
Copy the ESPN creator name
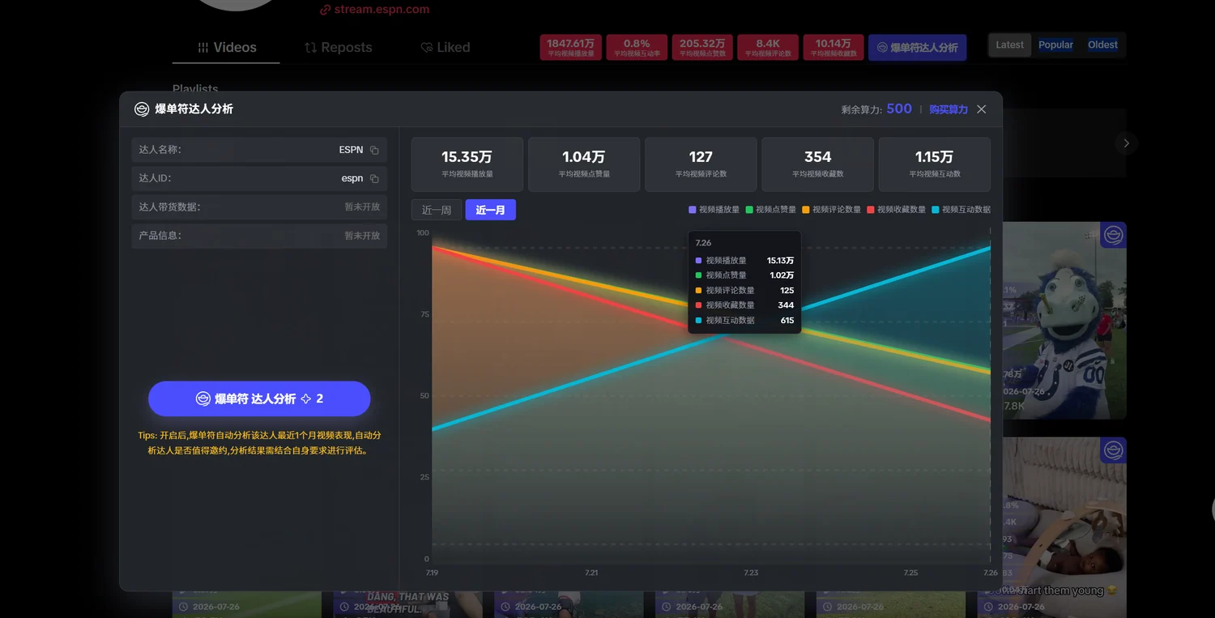pyautogui.click(x=374, y=150)
